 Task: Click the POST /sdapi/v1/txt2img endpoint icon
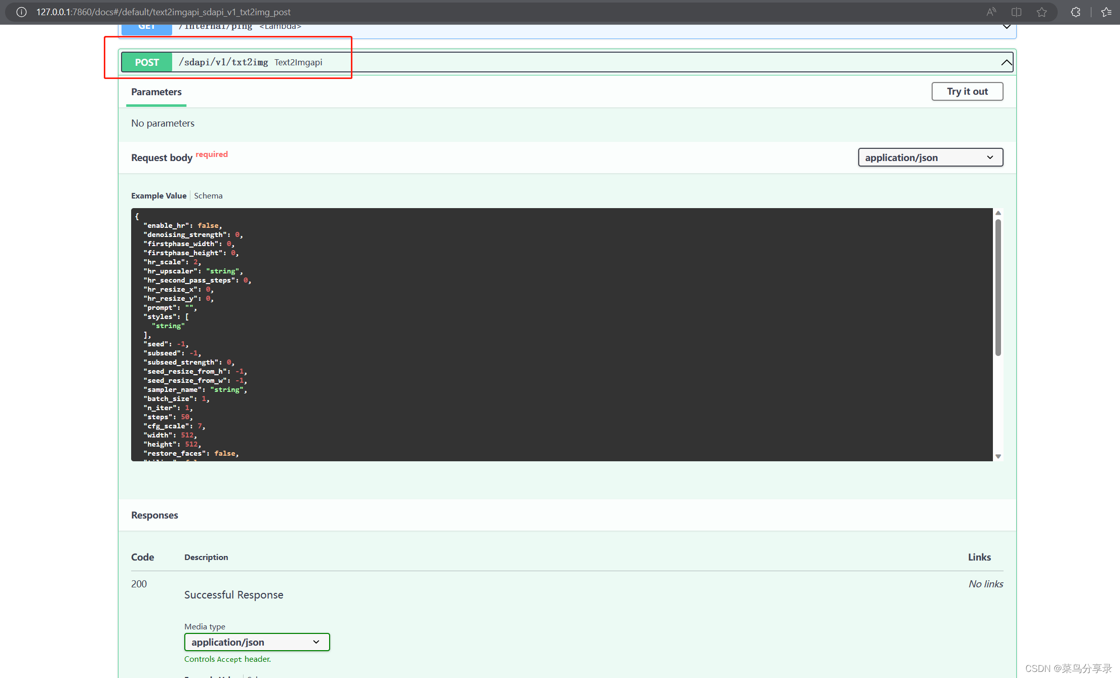pos(146,62)
